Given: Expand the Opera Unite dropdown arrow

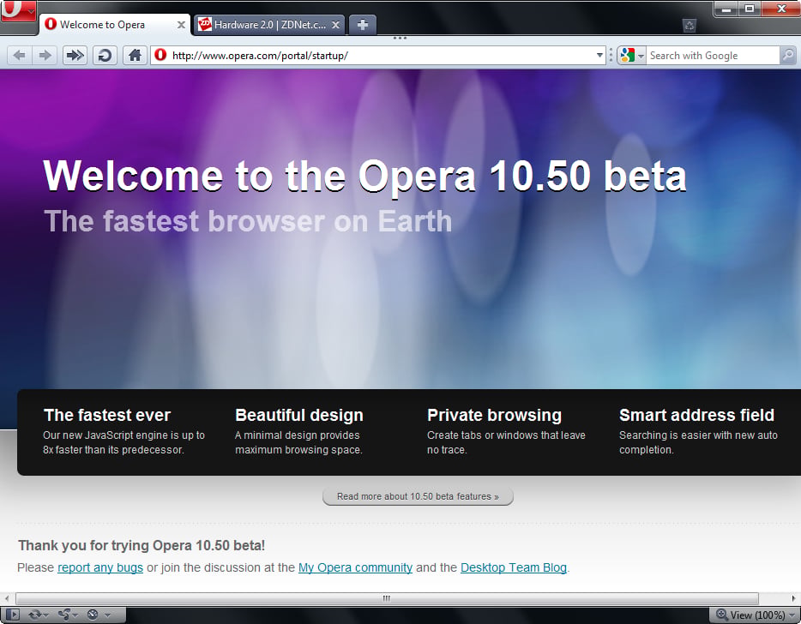Looking at the screenshot, I should 75,615.
